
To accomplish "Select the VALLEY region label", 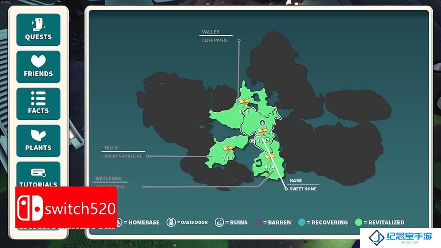I will pos(211,32).
